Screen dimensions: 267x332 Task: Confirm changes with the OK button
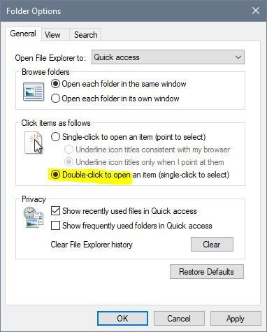tap(122, 319)
